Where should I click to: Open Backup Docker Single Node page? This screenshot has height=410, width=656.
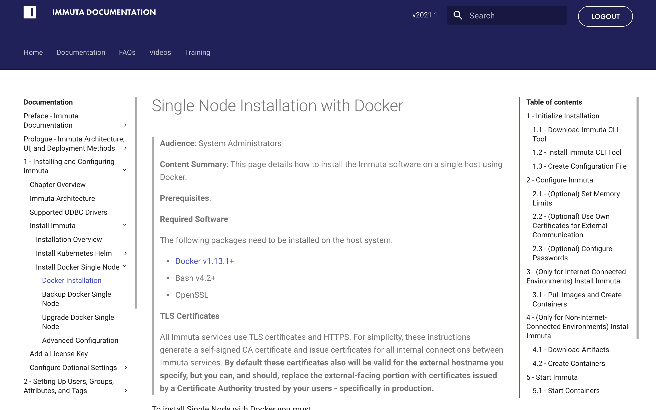pos(76,299)
